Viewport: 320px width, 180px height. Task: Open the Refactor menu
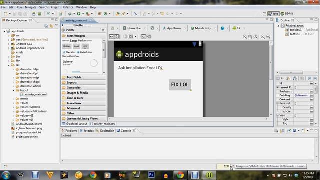(68, 7)
